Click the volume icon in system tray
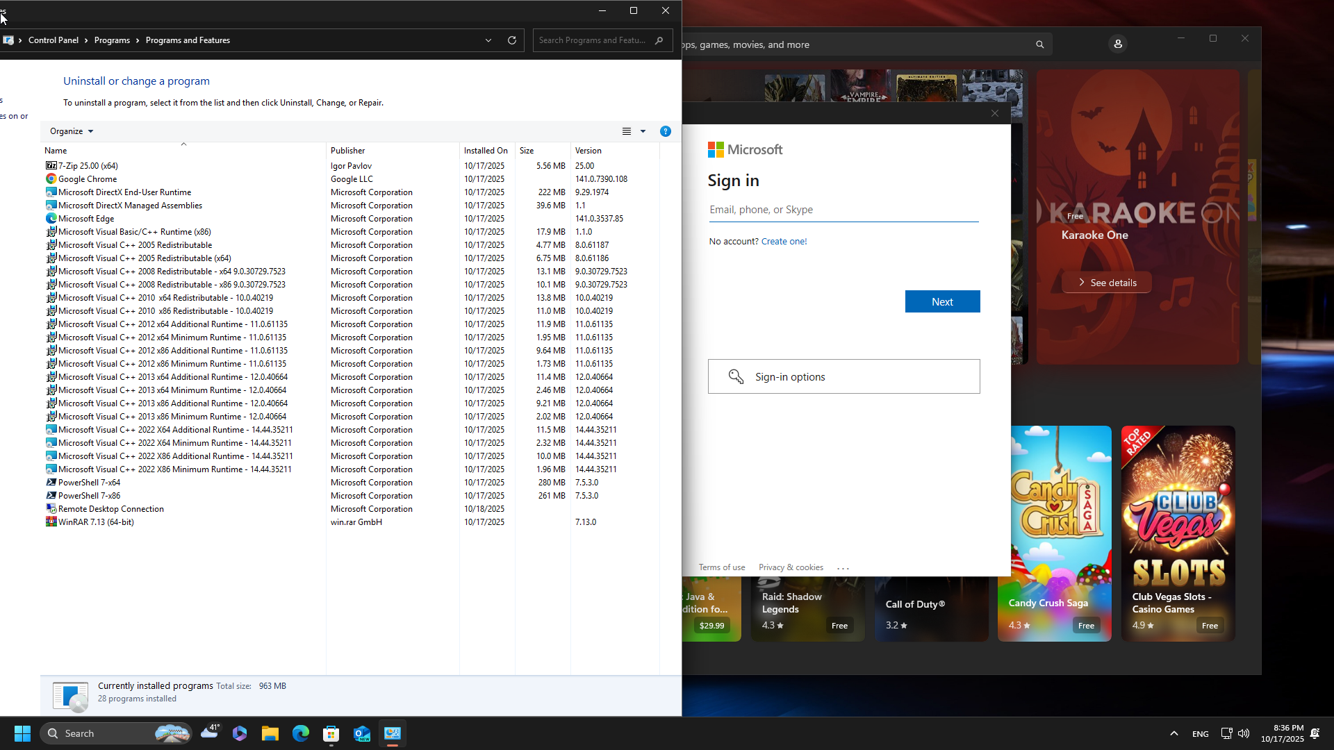 coord(1244,733)
